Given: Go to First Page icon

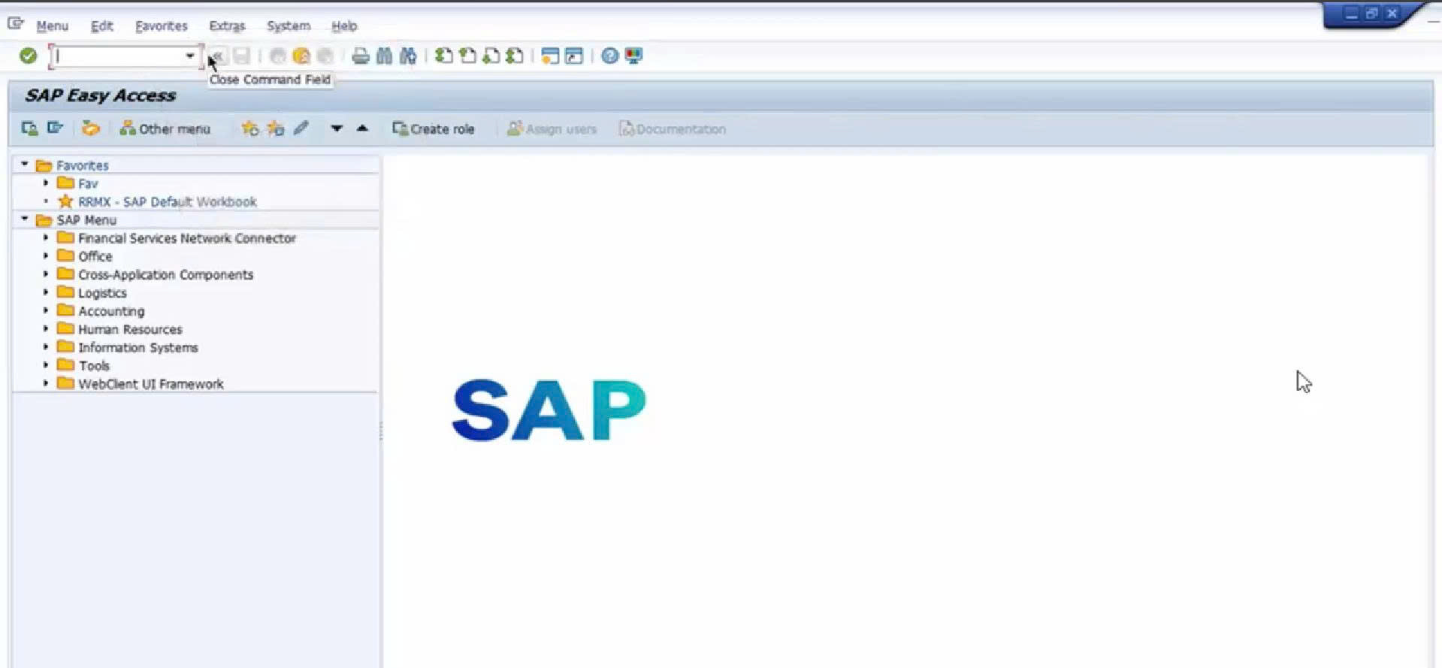Looking at the screenshot, I should (x=444, y=56).
